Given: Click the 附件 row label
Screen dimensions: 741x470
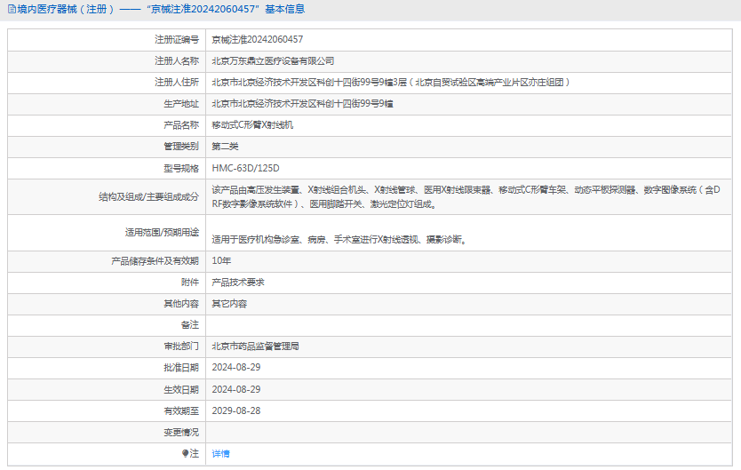Looking at the screenshot, I should [190, 283].
